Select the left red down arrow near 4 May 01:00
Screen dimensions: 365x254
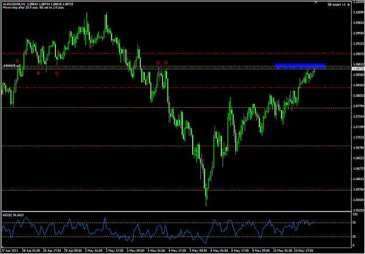[x=158, y=62]
